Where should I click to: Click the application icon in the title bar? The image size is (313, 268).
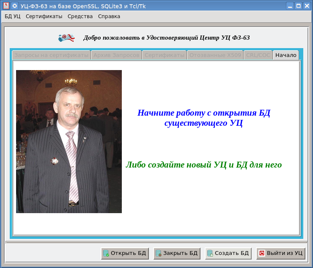6,5
